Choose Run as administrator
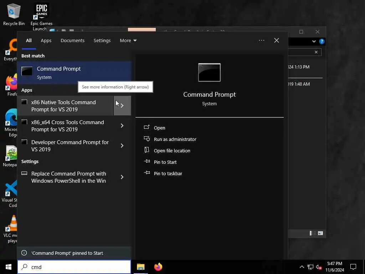The width and height of the screenshot is (365, 274). pos(175,139)
